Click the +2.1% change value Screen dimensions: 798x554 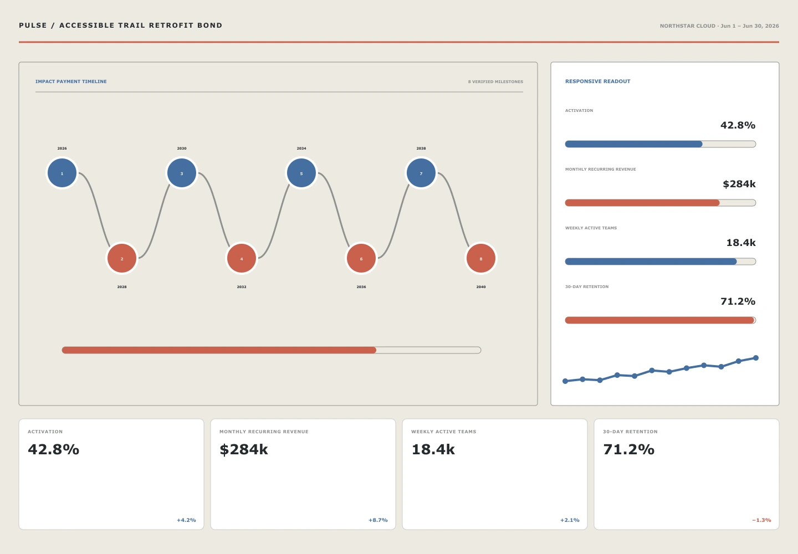click(x=570, y=520)
